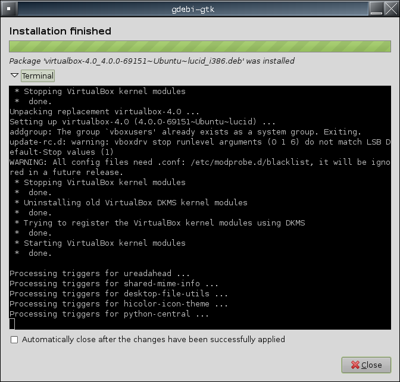
Task: Click the gdebi-gtk title bar text
Action: point(199,8)
